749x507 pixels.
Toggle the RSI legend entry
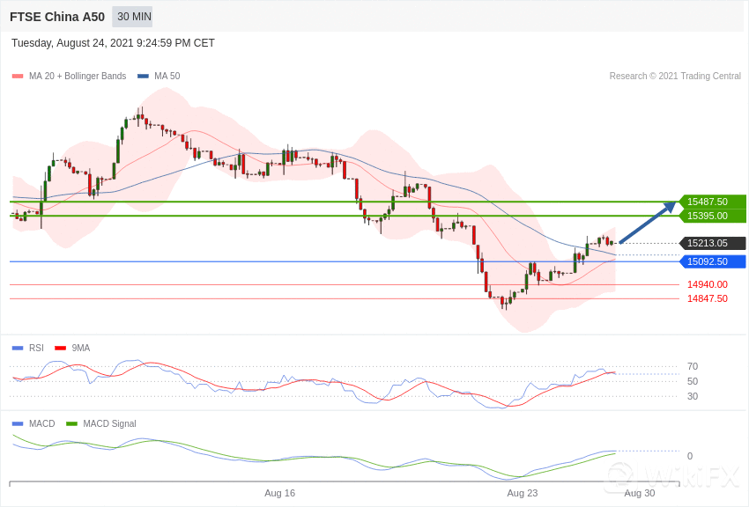[36, 348]
